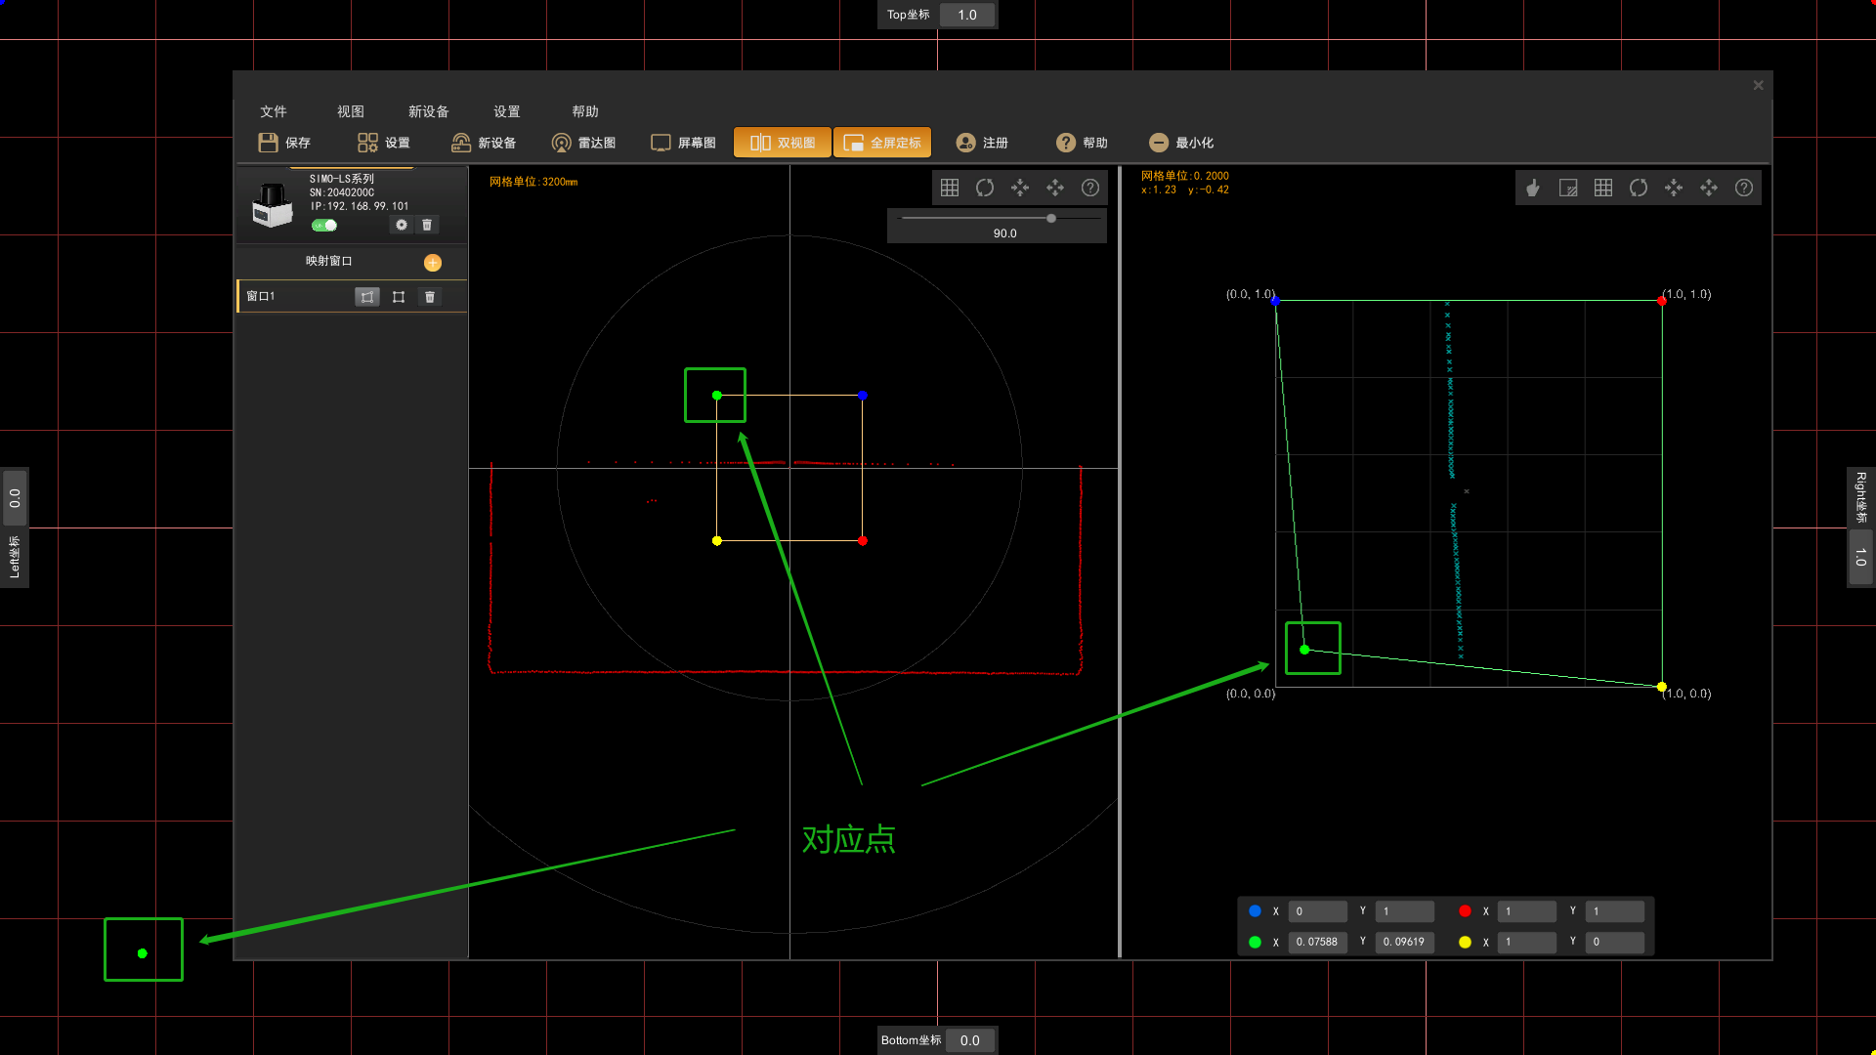The height and width of the screenshot is (1055, 1876).
Task: Select the rectangle mode icon for 窗口1
Action: 399,297
